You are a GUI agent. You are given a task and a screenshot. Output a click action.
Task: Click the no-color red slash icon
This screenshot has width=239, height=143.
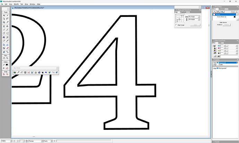tap(7, 68)
